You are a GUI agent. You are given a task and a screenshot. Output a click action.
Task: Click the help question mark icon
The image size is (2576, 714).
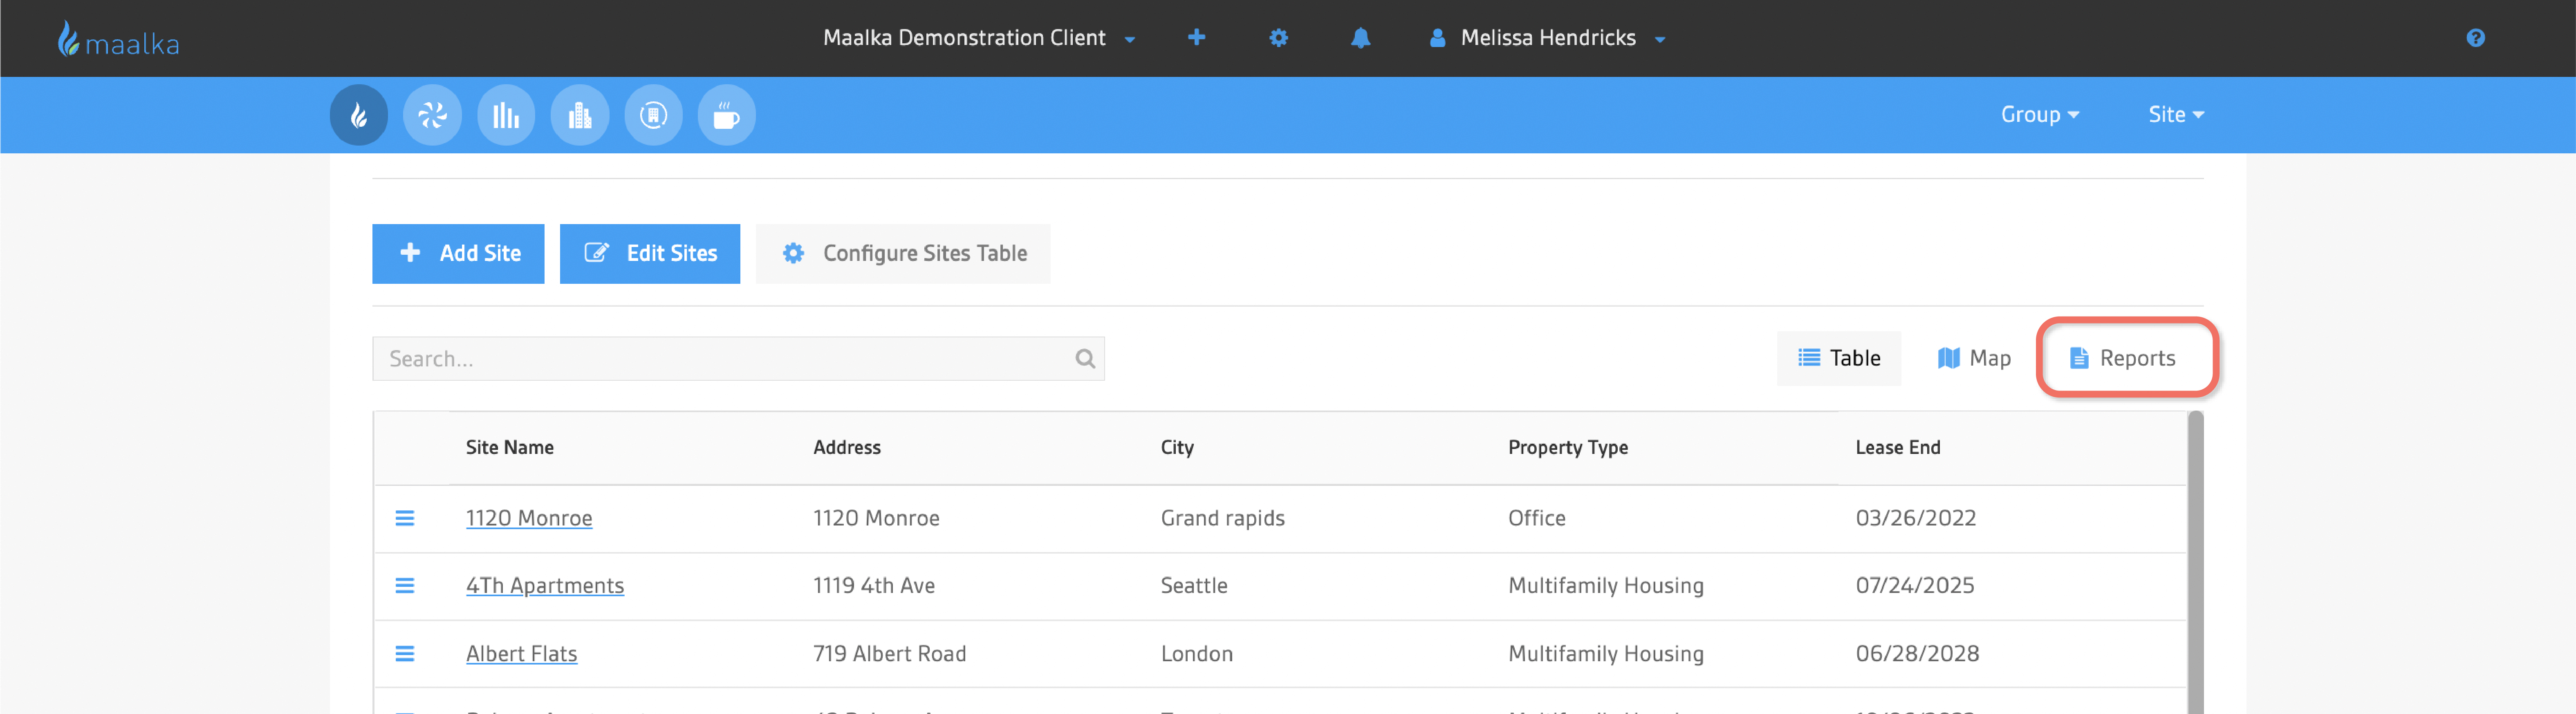tap(2475, 38)
